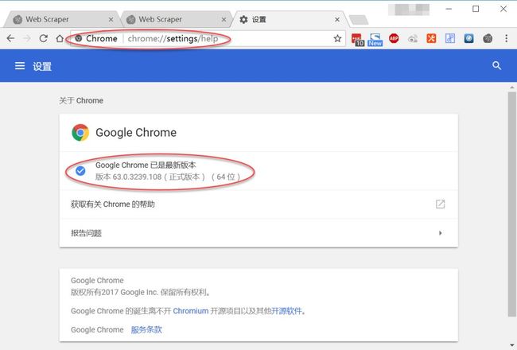
Task: Open the Chrome three-dot menu
Action: tap(506, 38)
